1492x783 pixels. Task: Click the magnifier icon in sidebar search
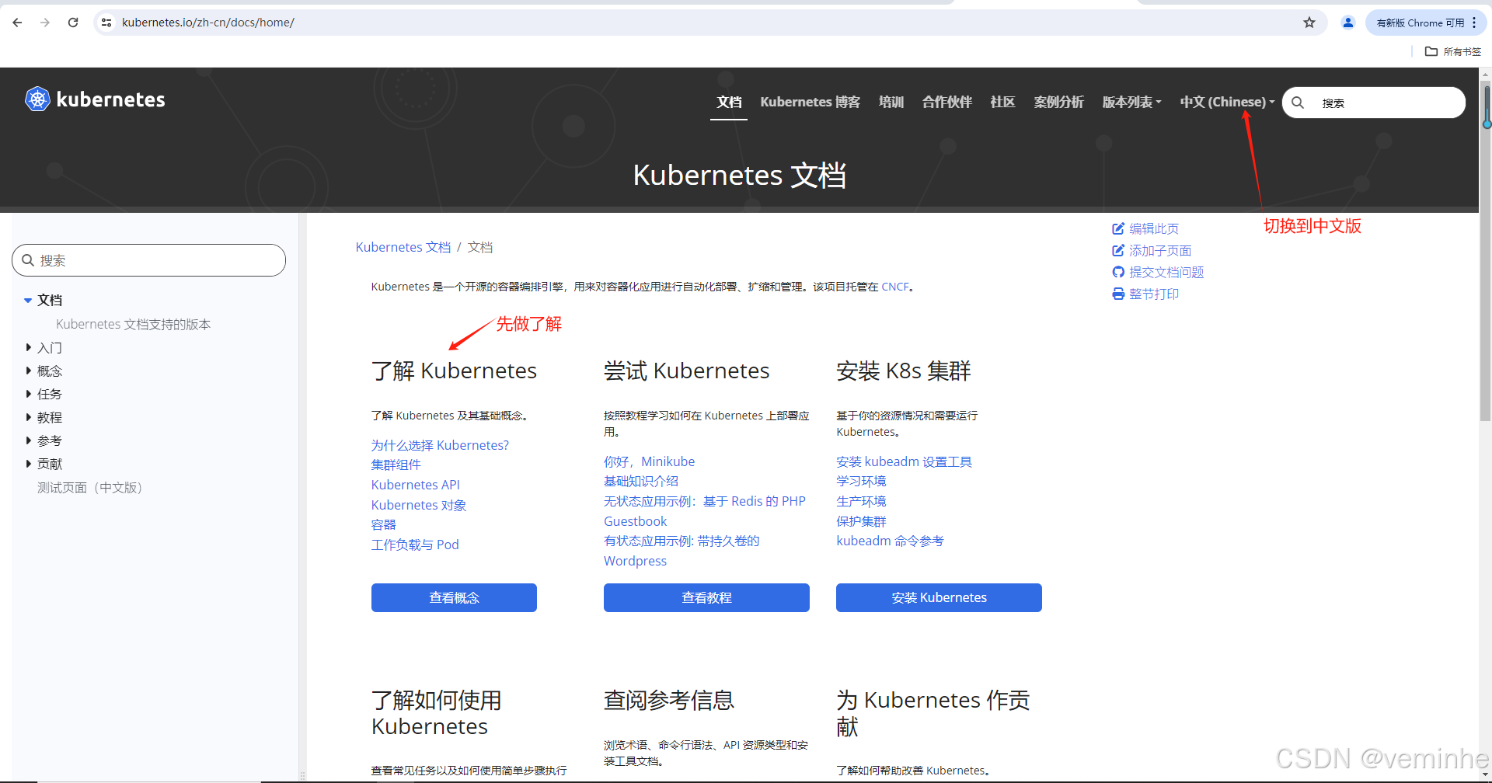[x=28, y=260]
